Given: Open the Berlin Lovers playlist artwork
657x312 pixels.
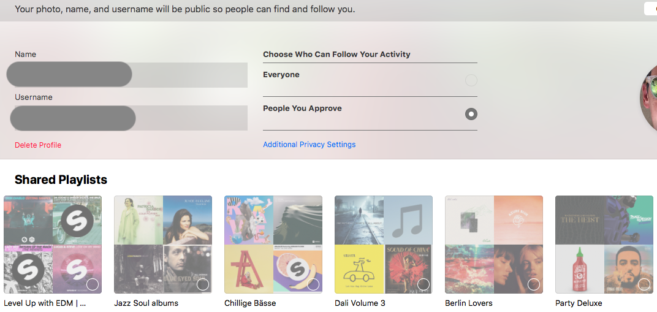Looking at the screenshot, I should tap(493, 245).
